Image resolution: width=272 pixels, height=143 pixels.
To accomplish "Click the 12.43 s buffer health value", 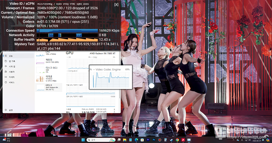I will [x=105, y=39].
